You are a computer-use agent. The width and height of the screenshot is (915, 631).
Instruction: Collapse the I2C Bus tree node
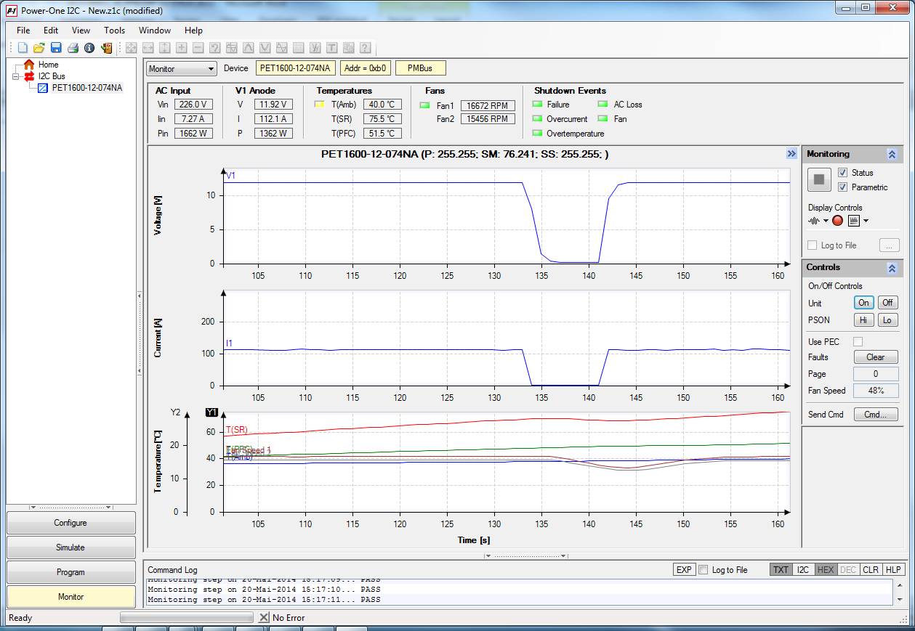point(15,76)
